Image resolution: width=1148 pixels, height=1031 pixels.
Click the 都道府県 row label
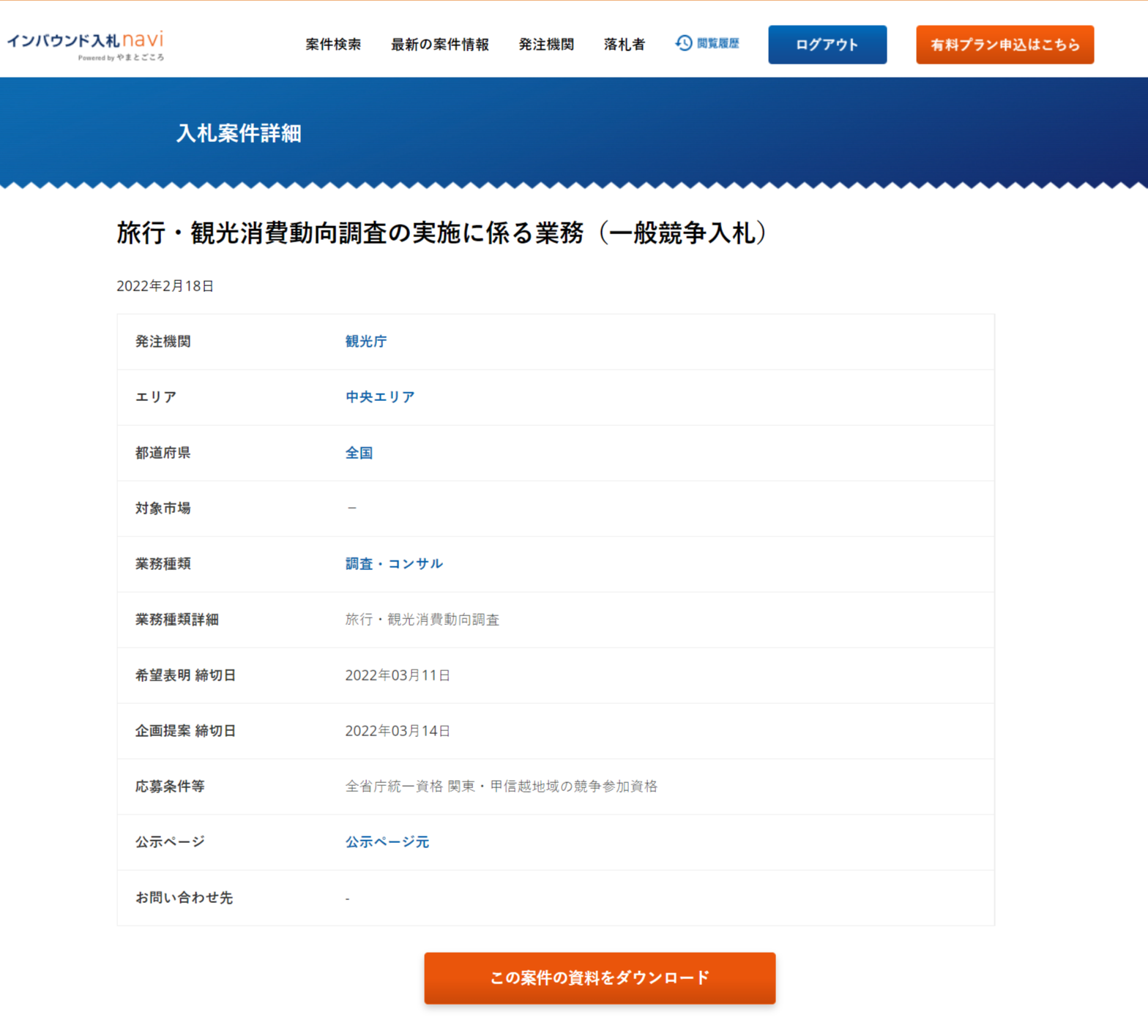[x=163, y=453]
